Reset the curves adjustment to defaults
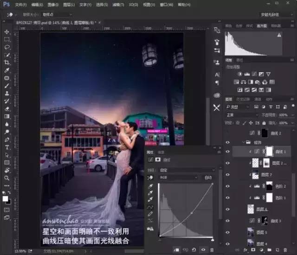The height and width of the screenshot is (255, 297). [x=194, y=250]
